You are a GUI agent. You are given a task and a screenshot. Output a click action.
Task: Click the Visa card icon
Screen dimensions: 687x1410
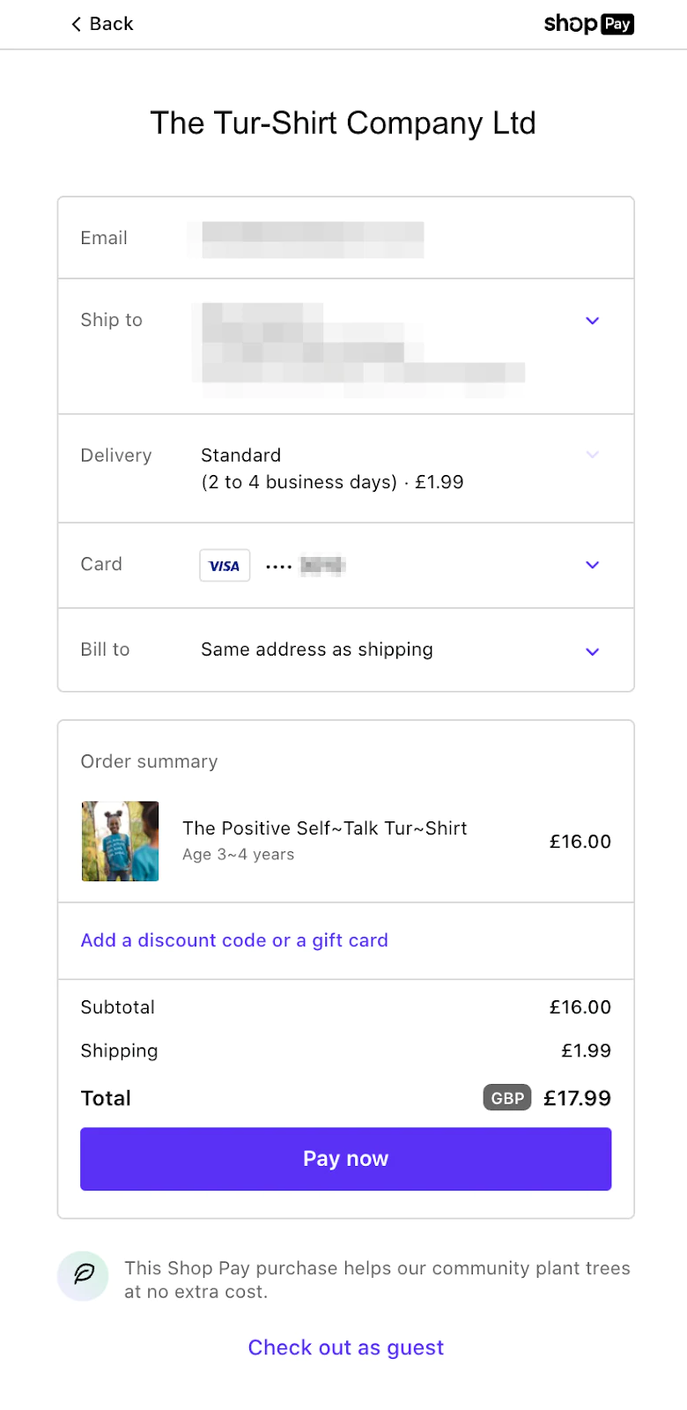(225, 566)
